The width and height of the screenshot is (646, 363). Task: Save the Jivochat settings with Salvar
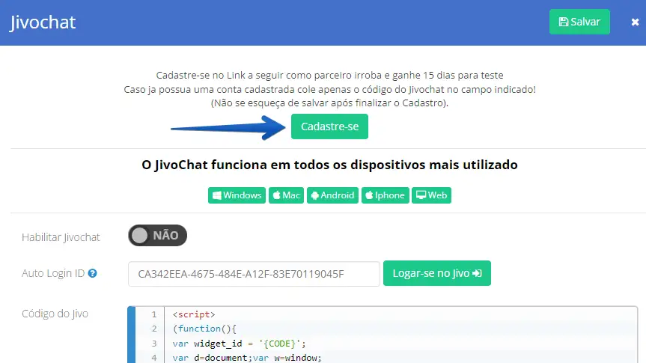pyautogui.click(x=579, y=22)
